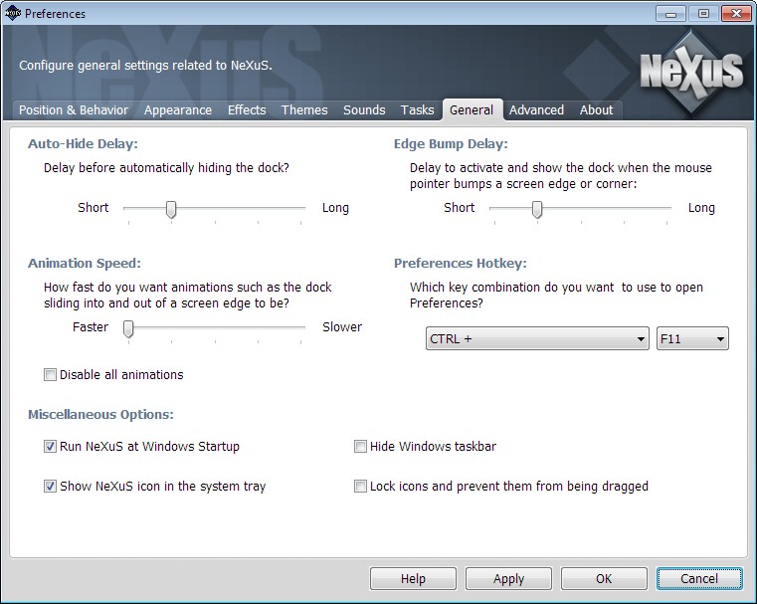Open the Sounds tab
This screenshot has height=604, width=757.
tap(364, 110)
